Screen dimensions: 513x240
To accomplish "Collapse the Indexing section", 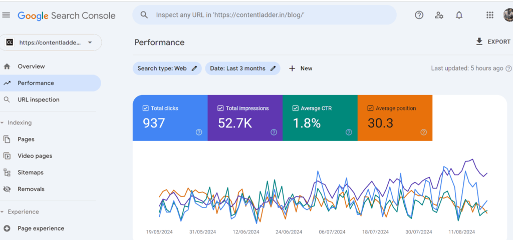I will pos(16,123).
